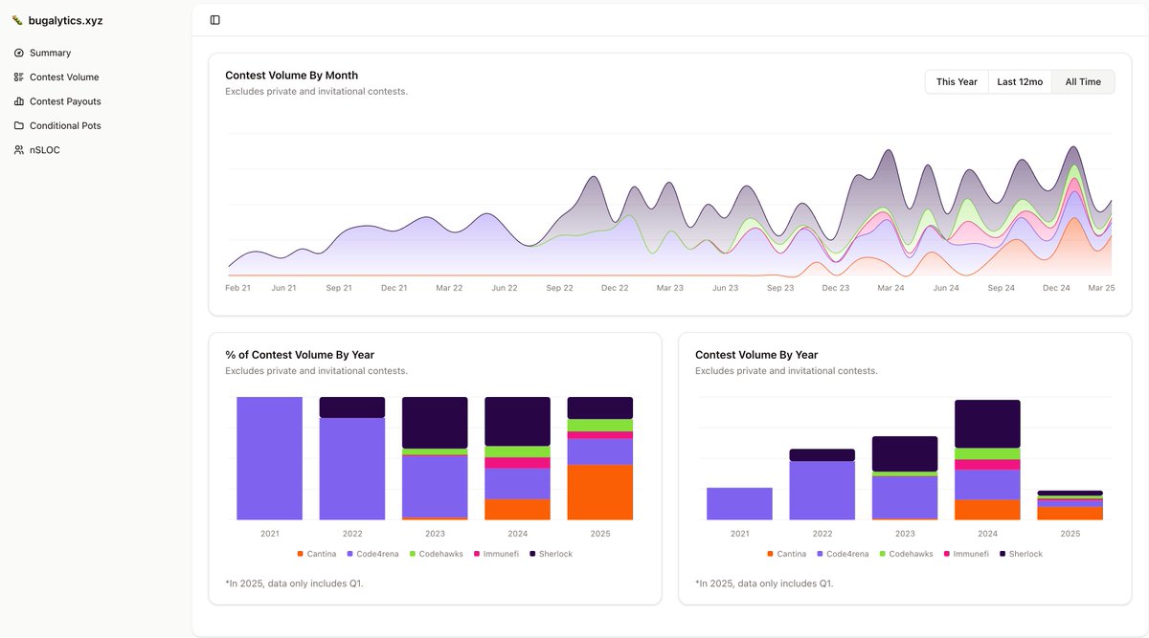1149x638 pixels.
Task: Switch to Last 12mo range
Action: [x=1020, y=82]
